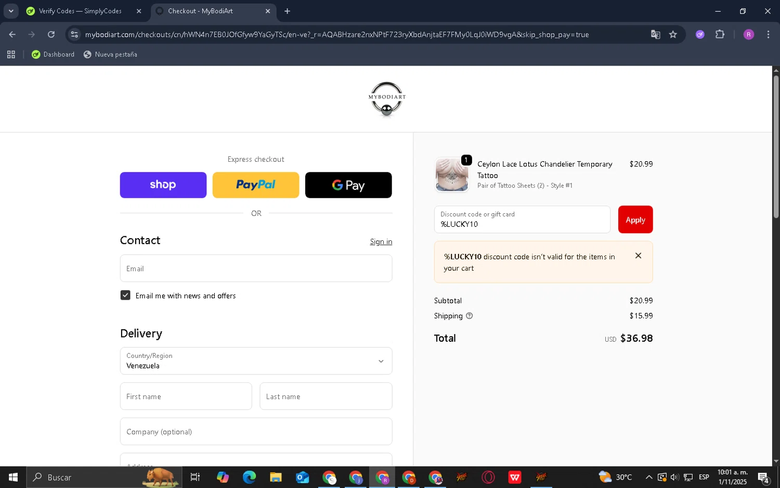Open Chrome three-dot menu
This screenshot has height=488, width=780.
768,34
